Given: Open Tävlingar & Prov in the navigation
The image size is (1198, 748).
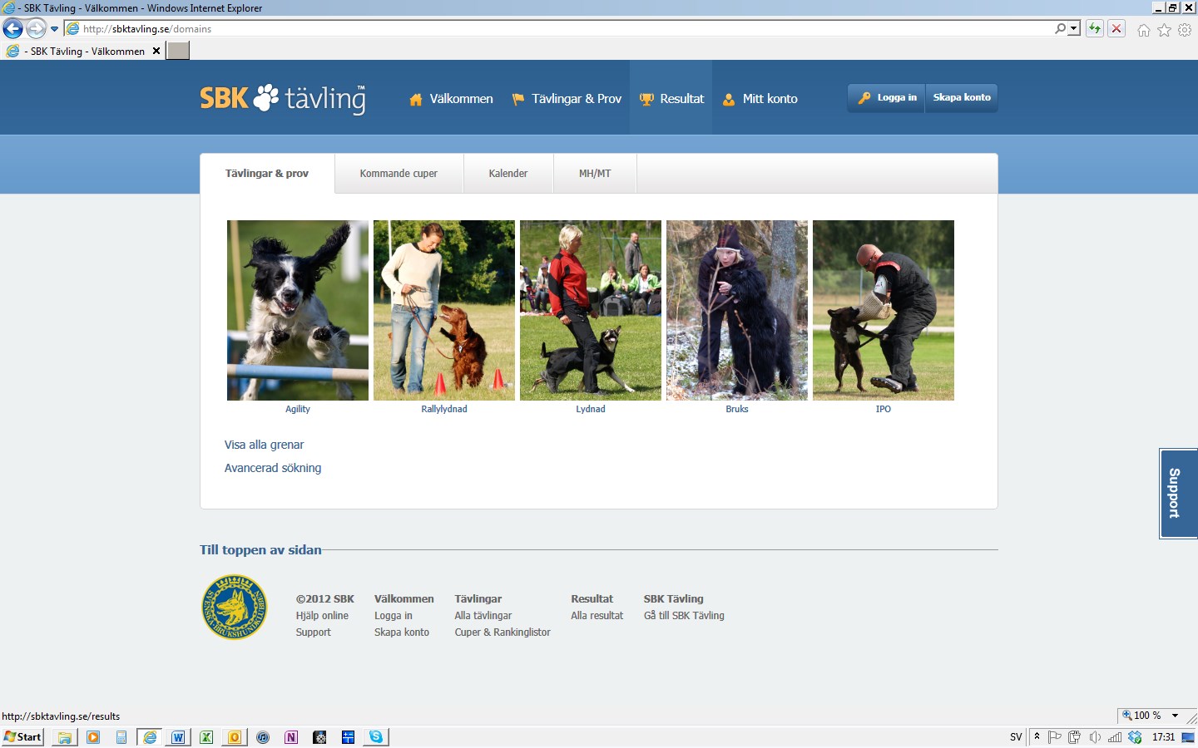Looking at the screenshot, I should click(567, 99).
